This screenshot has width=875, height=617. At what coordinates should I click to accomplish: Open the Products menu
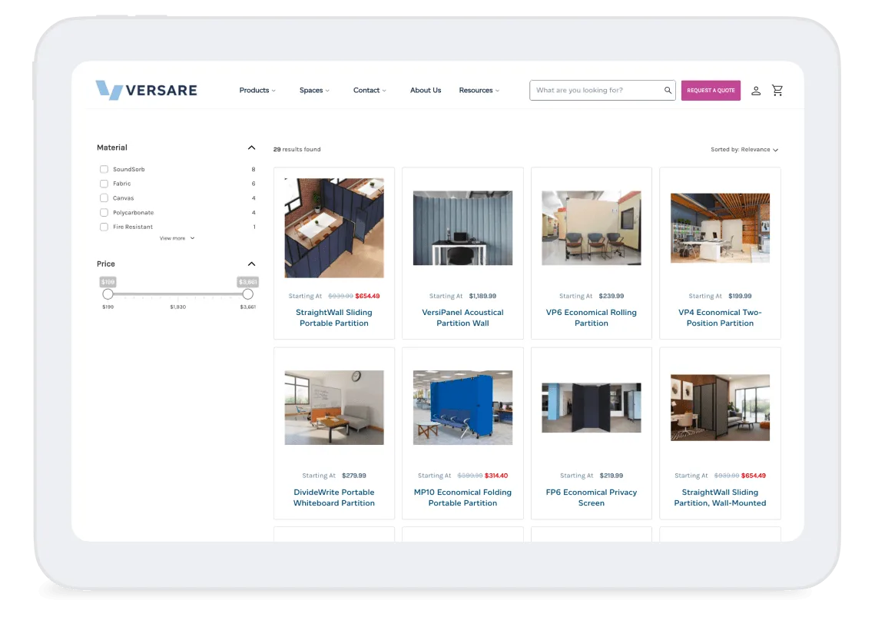(x=257, y=91)
